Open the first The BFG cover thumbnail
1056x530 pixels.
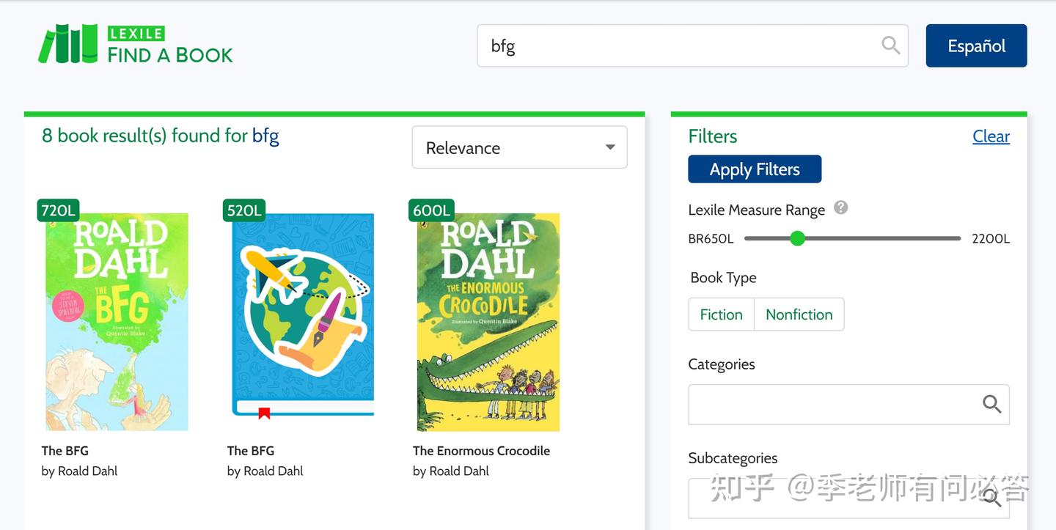click(x=117, y=322)
